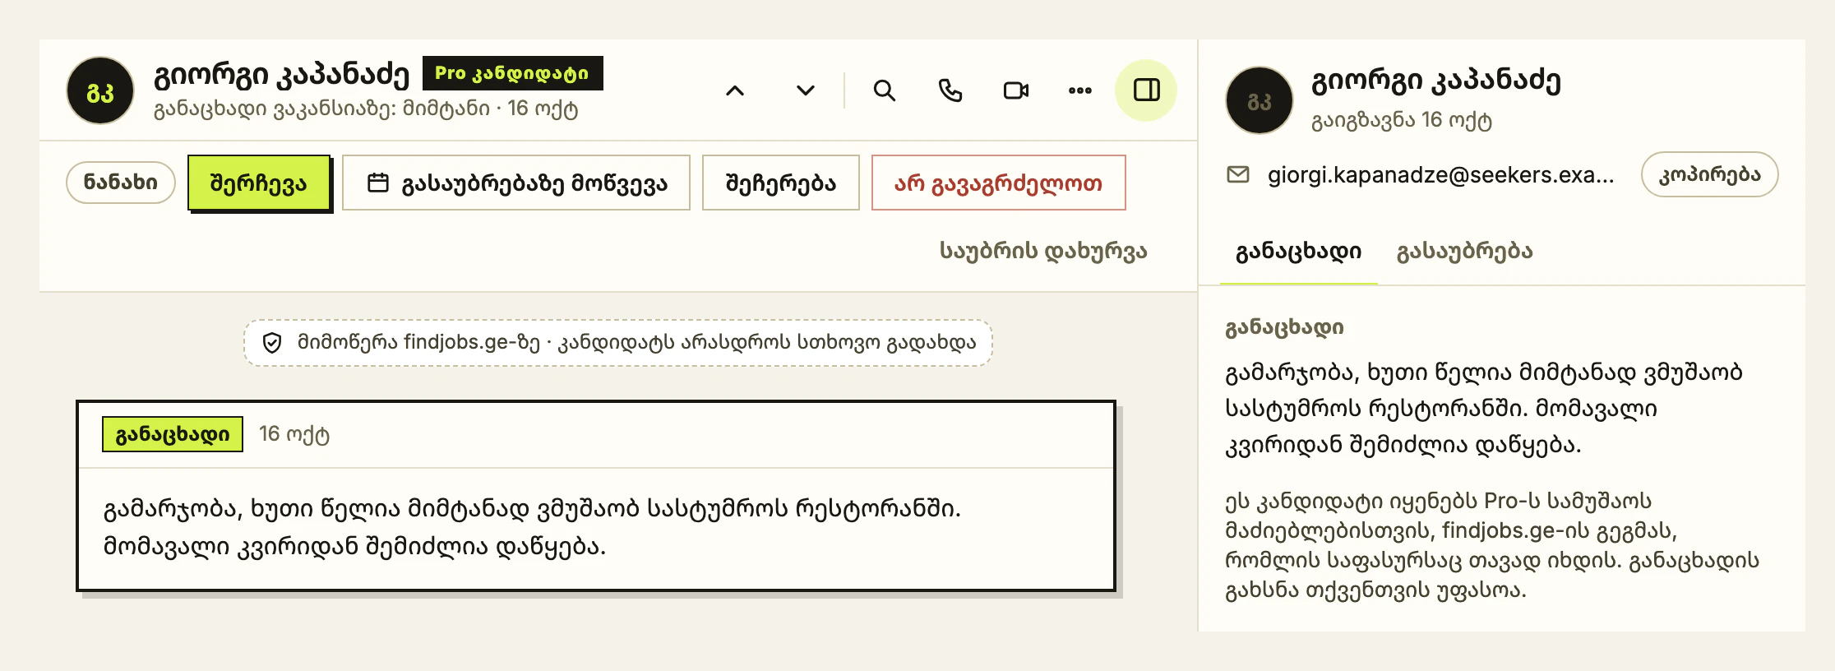Click the red არ გავაგრძელოთ button
Viewport: 1835px width, 671px height.
pyautogui.click(x=999, y=183)
